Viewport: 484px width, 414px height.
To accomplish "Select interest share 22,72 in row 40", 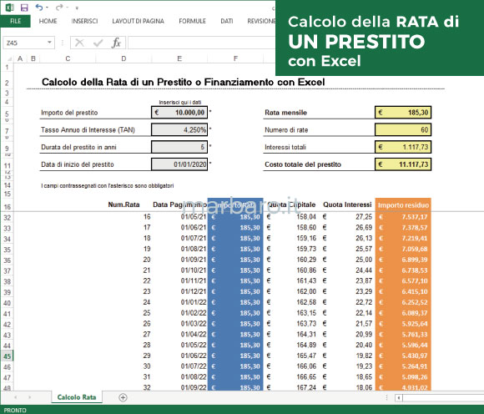I will click(364, 302).
